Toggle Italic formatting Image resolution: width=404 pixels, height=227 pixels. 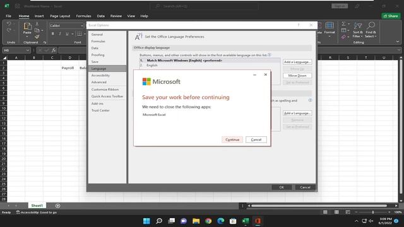60,34
